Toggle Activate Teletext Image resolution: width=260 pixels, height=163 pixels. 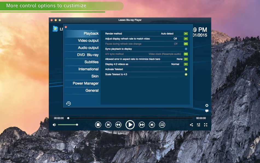(186, 69)
